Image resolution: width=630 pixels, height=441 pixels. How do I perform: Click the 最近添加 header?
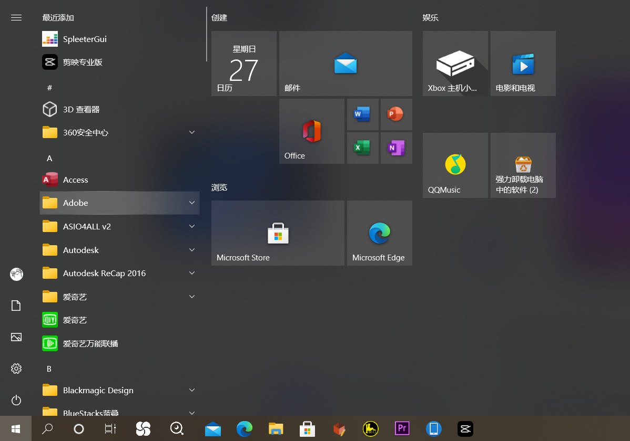pos(58,18)
